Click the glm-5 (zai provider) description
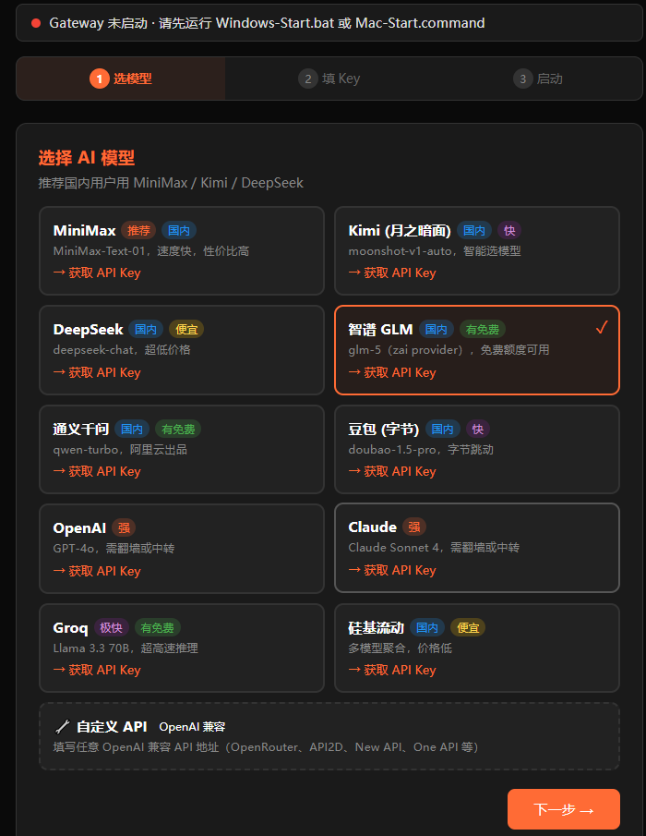This screenshot has height=836, width=646. click(x=449, y=350)
